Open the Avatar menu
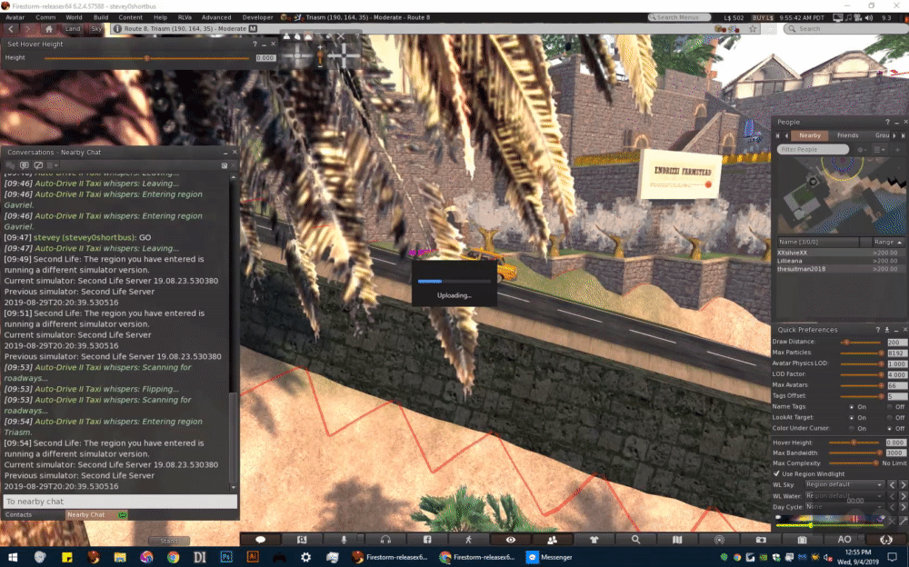 tap(15, 17)
